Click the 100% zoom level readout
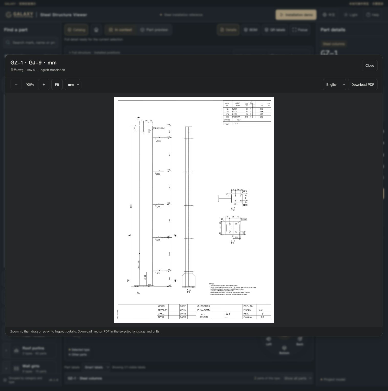388x391 pixels. tap(30, 84)
